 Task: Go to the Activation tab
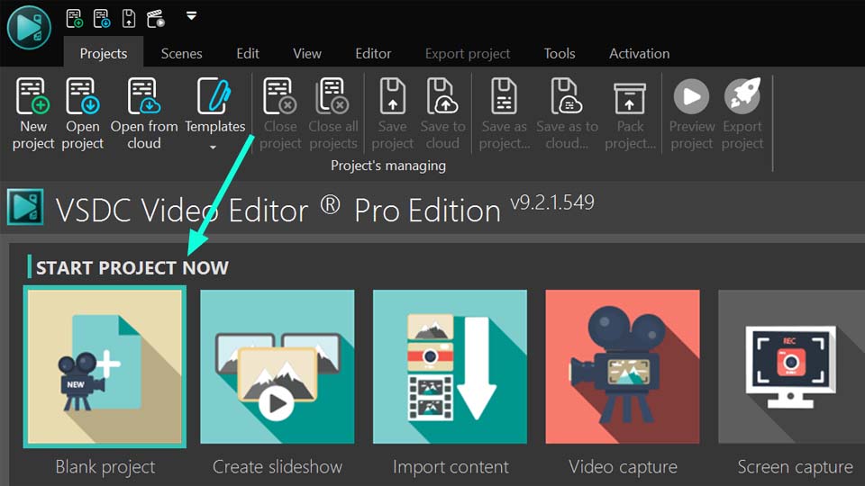tap(640, 53)
